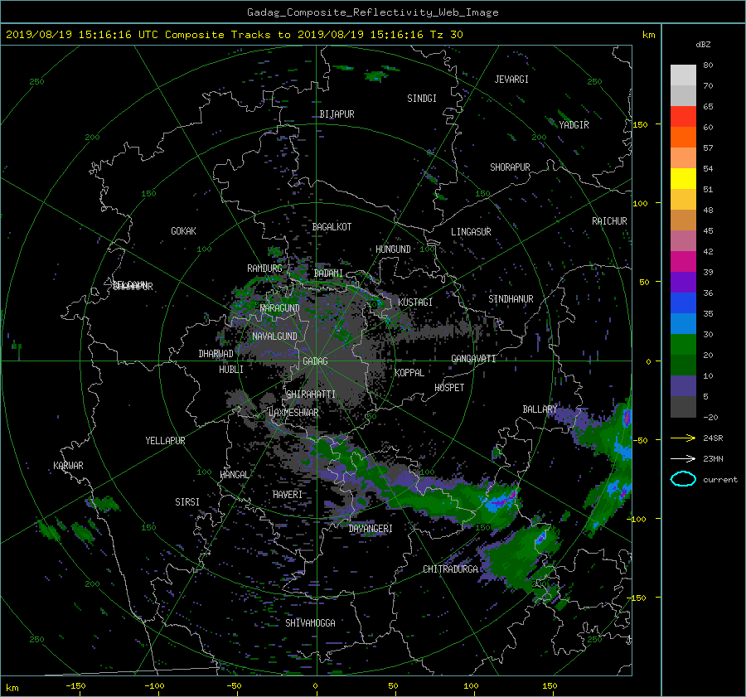746x697 pixels.
Task: Click the GOKAK city label
Action: click(x=184, y=231)
